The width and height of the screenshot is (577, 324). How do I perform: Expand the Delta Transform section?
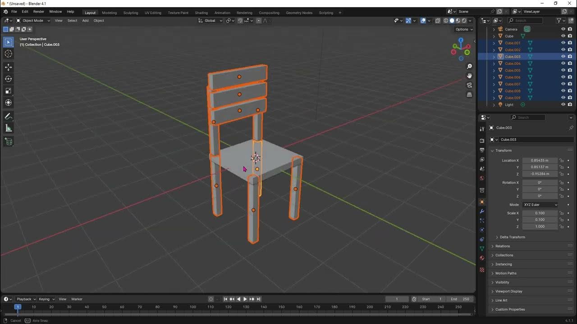click(x=512, y=237)
